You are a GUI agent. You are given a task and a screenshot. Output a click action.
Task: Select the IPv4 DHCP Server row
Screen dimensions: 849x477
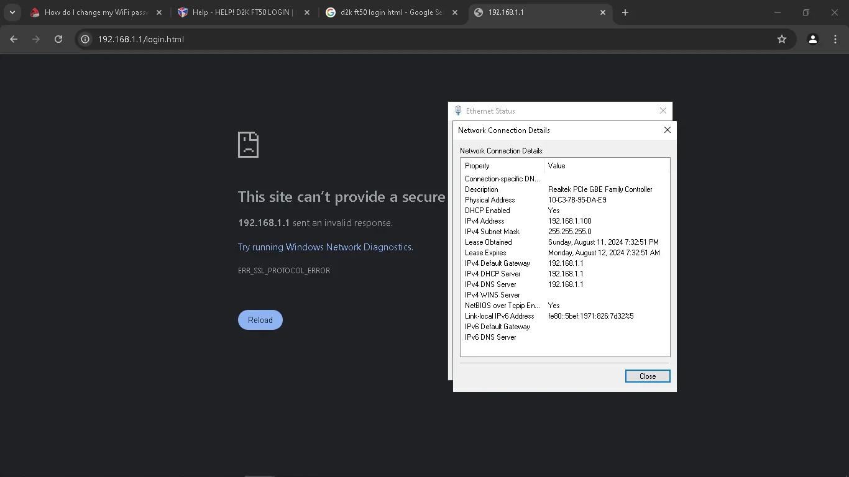565,274
